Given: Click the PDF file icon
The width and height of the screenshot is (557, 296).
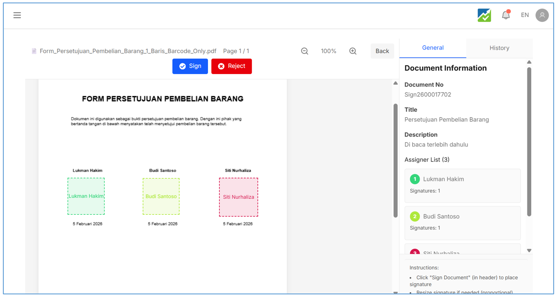Looking at the screenshot, I should coord(34,51).
